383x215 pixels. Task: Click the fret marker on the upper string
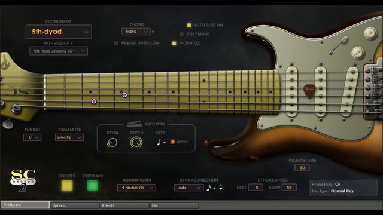(124, 95)
